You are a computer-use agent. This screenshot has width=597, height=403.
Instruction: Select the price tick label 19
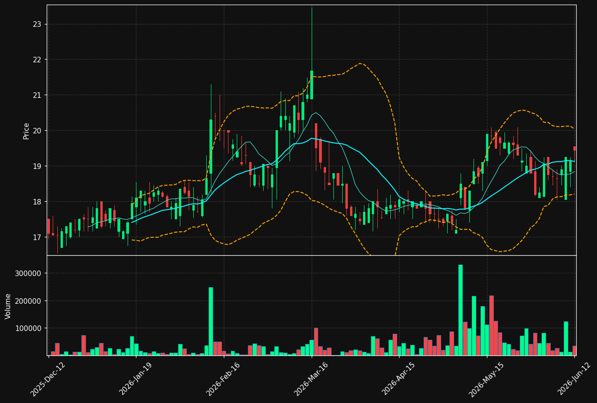pos(37,167)
